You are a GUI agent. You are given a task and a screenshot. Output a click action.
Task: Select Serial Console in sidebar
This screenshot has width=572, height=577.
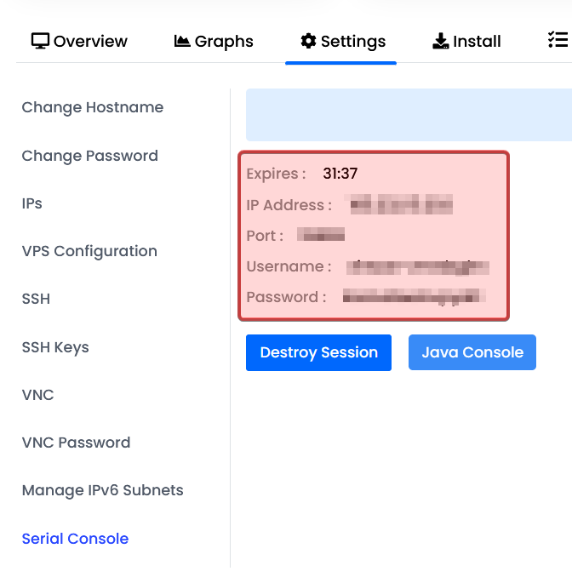(x=75, y=539)
